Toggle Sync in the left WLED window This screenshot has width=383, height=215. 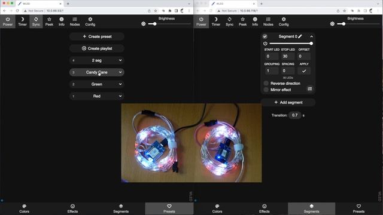click(x=36, y=21)
